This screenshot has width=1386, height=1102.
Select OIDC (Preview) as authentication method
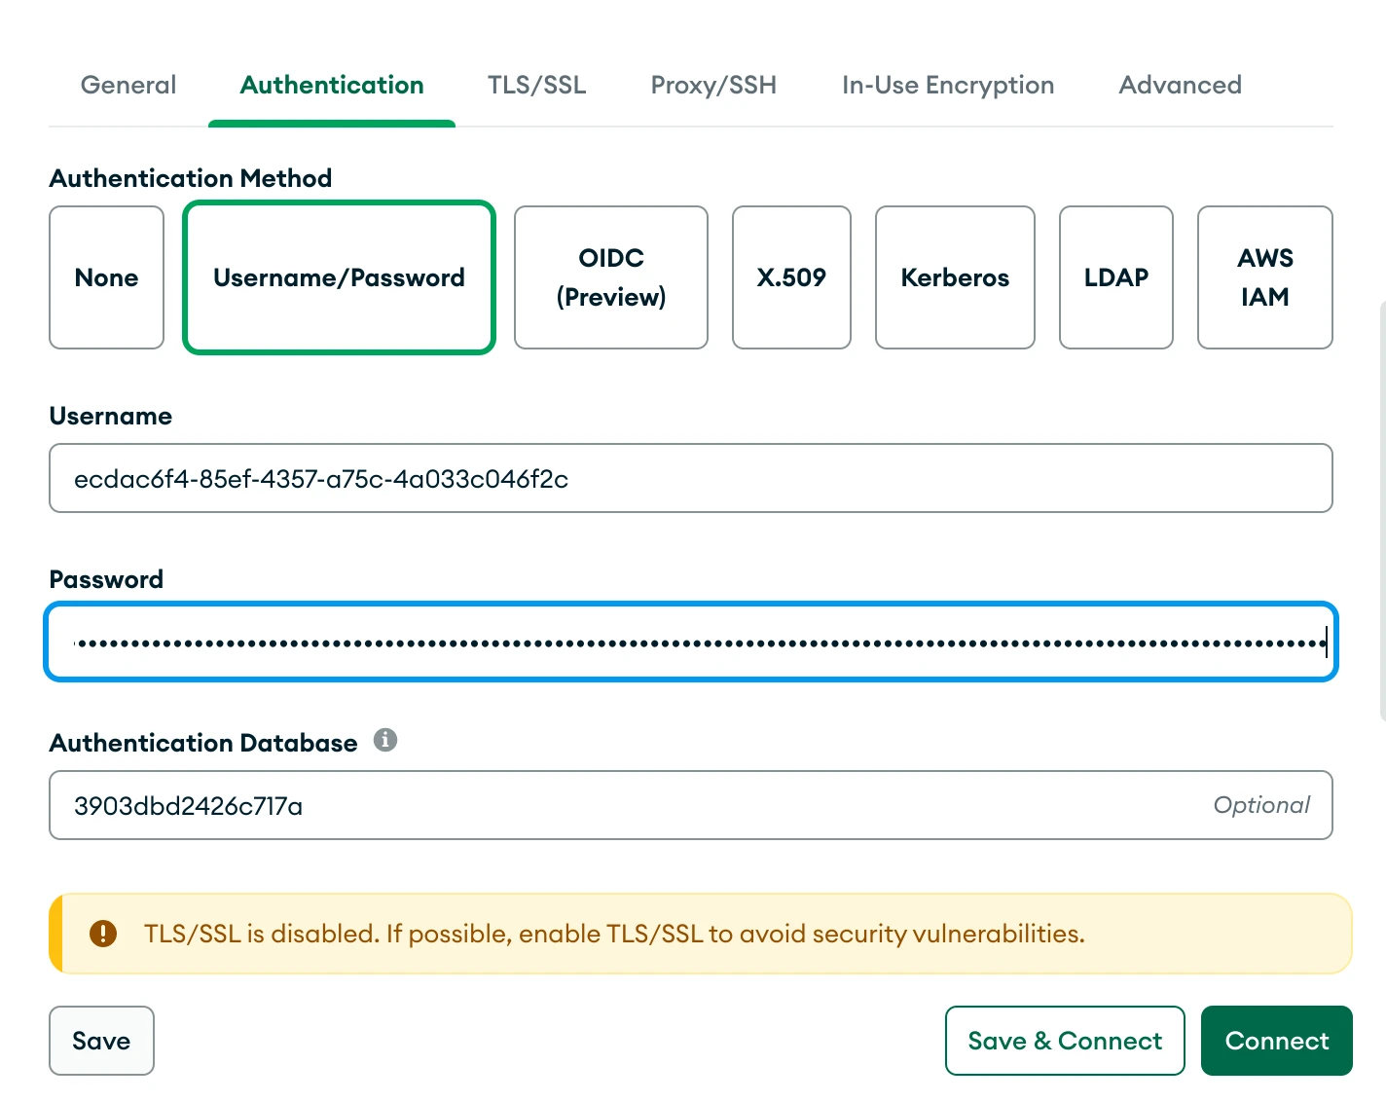pos(610,277)
